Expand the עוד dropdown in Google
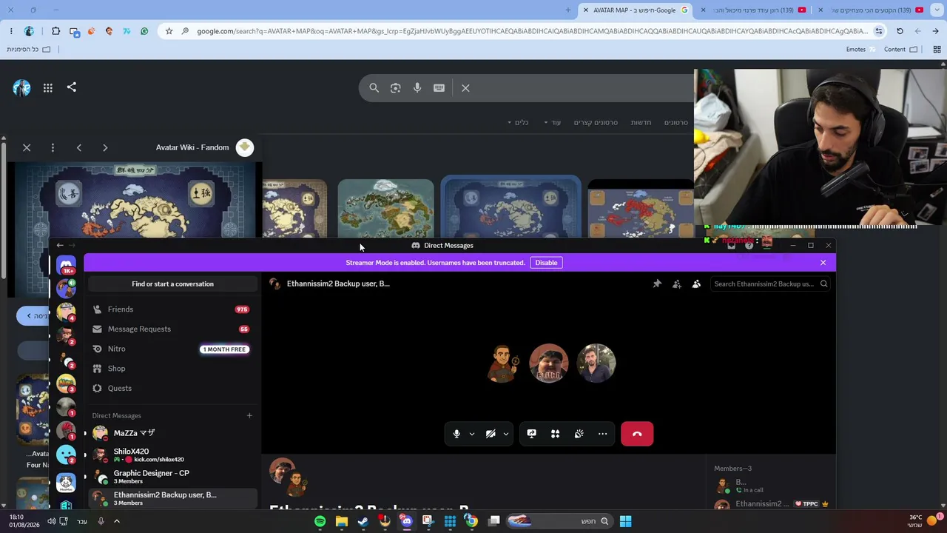947x533 pixels. [553, 123]
